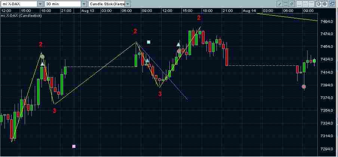Click the horizontal lines tool icon
This screenshot has width=338, height=157.
pos(286,4)
